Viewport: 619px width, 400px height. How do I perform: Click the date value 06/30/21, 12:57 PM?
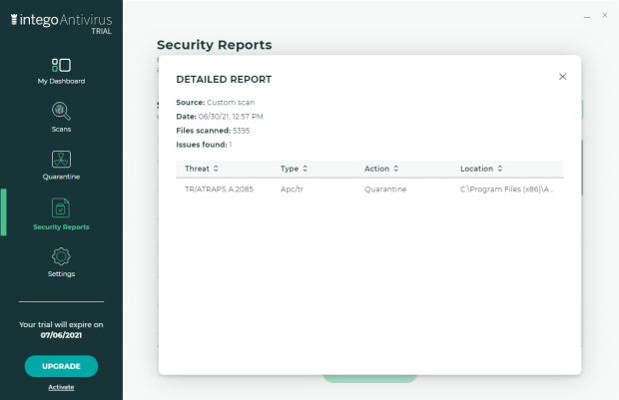(231, 117)
